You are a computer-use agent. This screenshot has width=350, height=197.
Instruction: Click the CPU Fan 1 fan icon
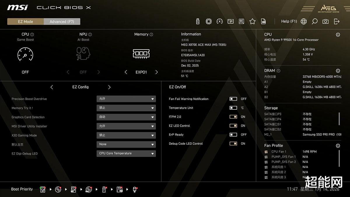point(266,152)
